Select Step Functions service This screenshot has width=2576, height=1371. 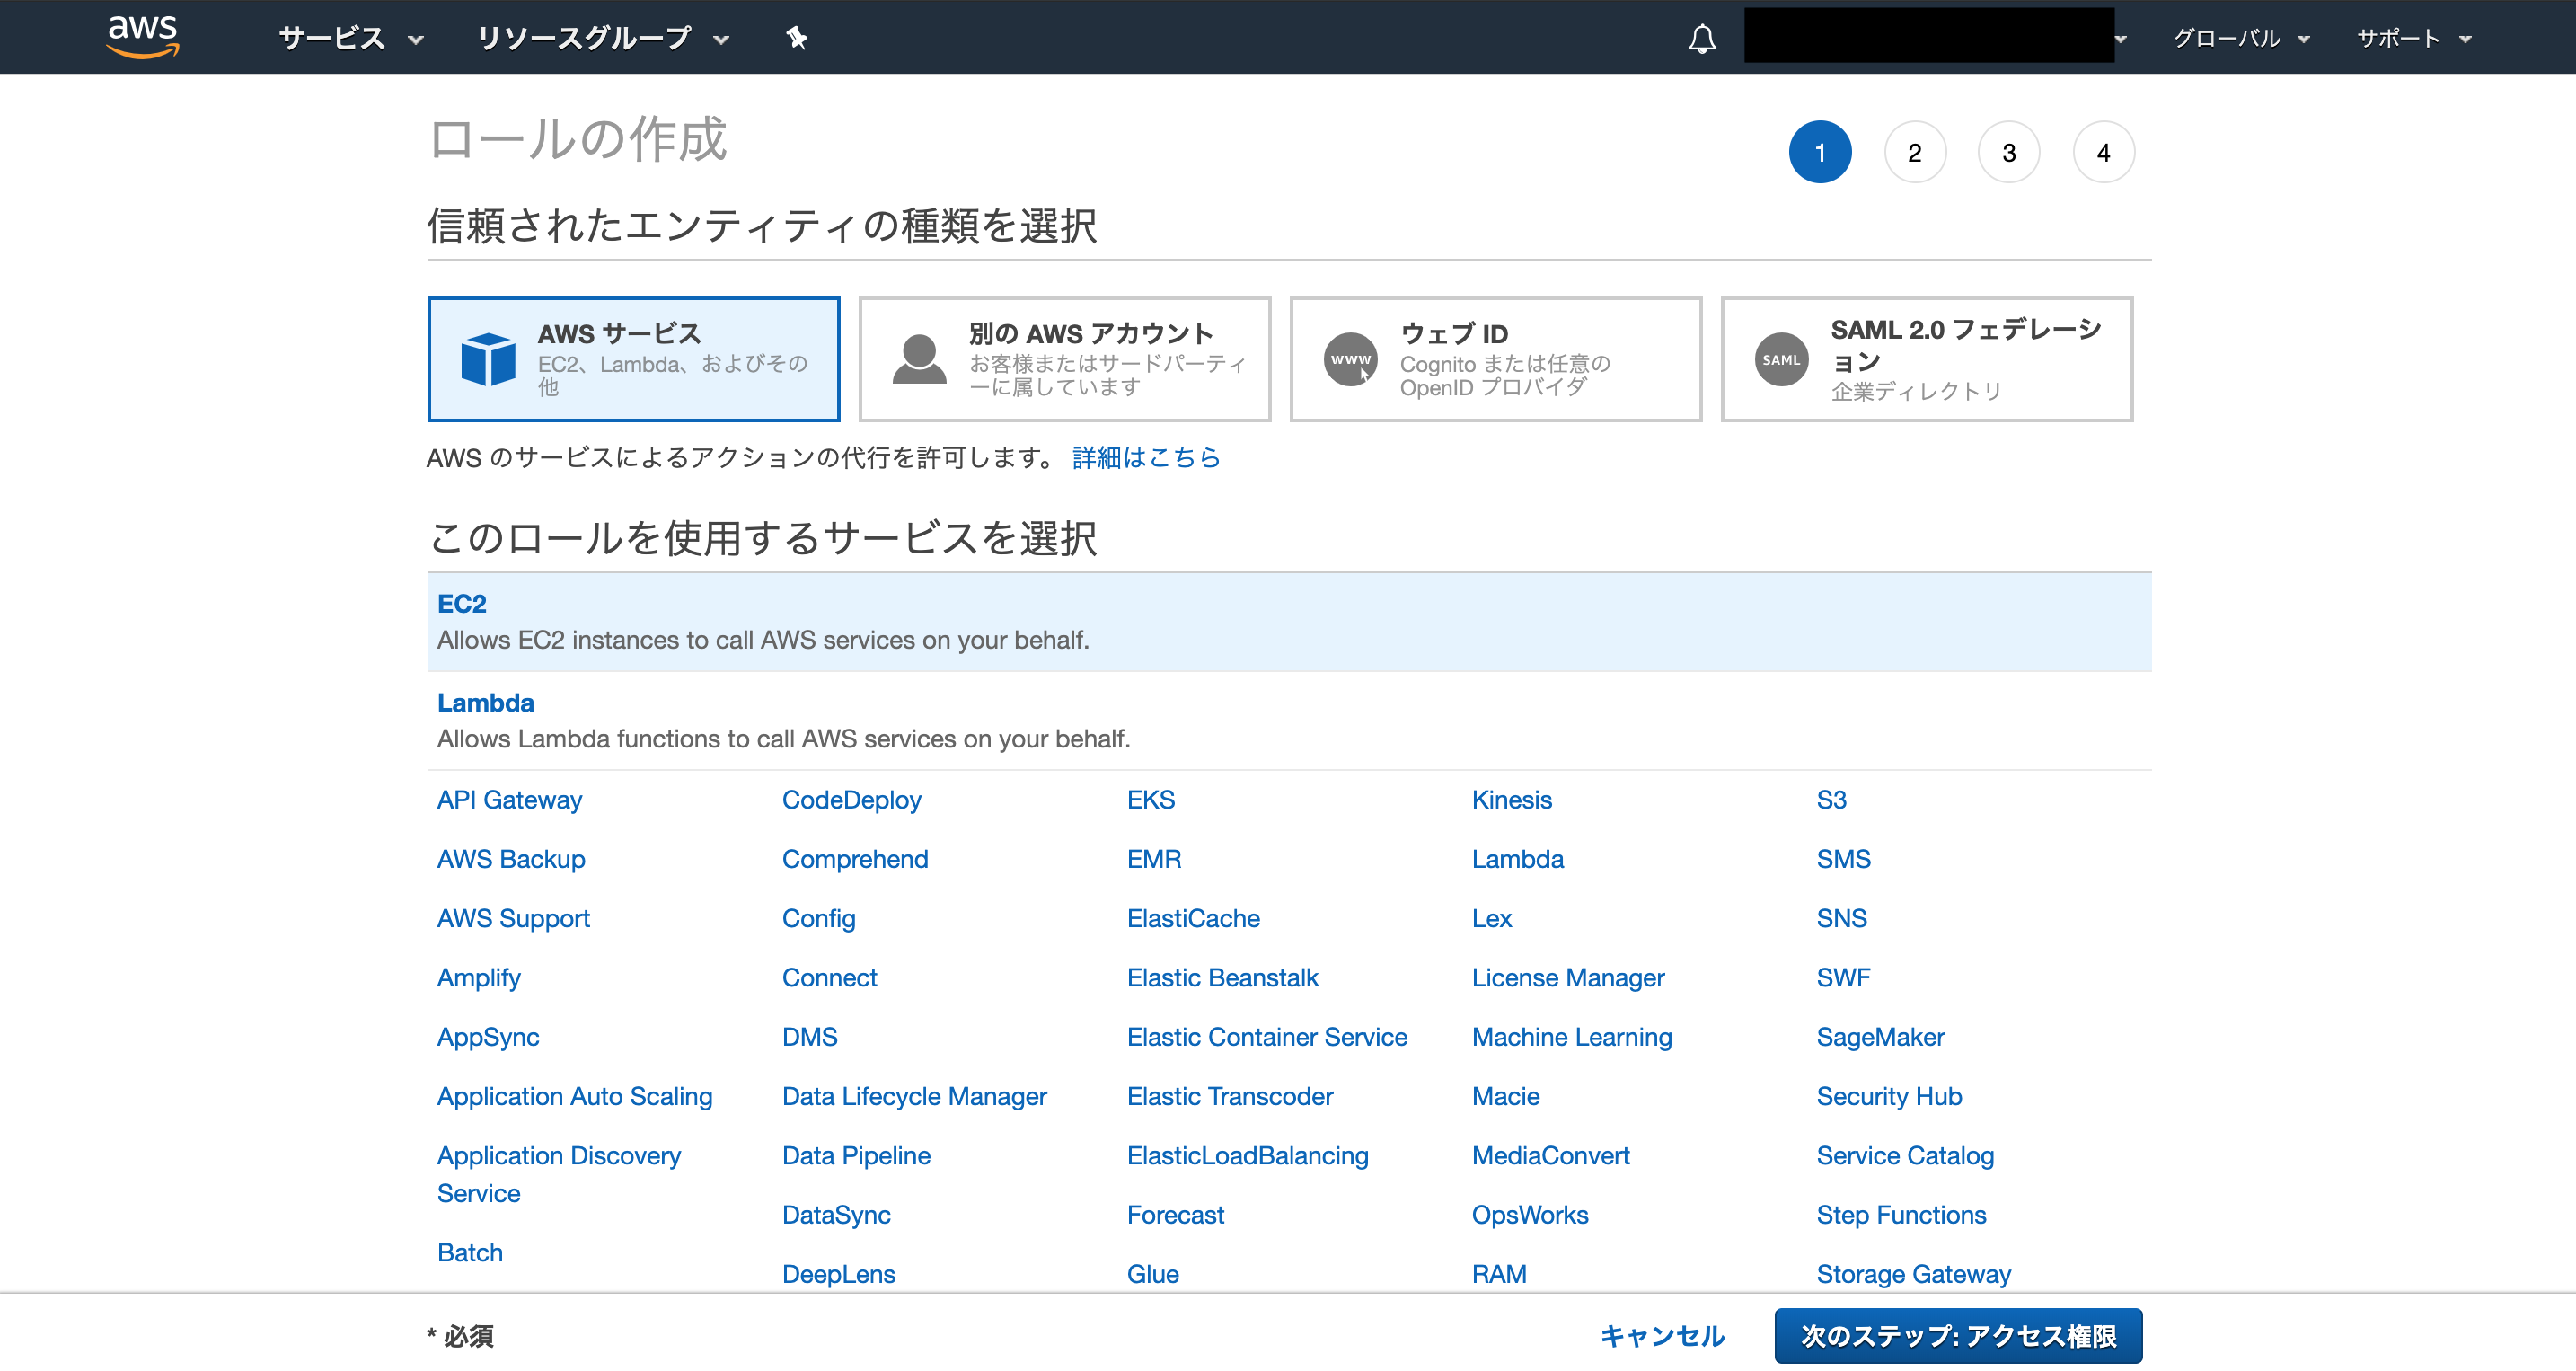[x=1901, y=1214]
